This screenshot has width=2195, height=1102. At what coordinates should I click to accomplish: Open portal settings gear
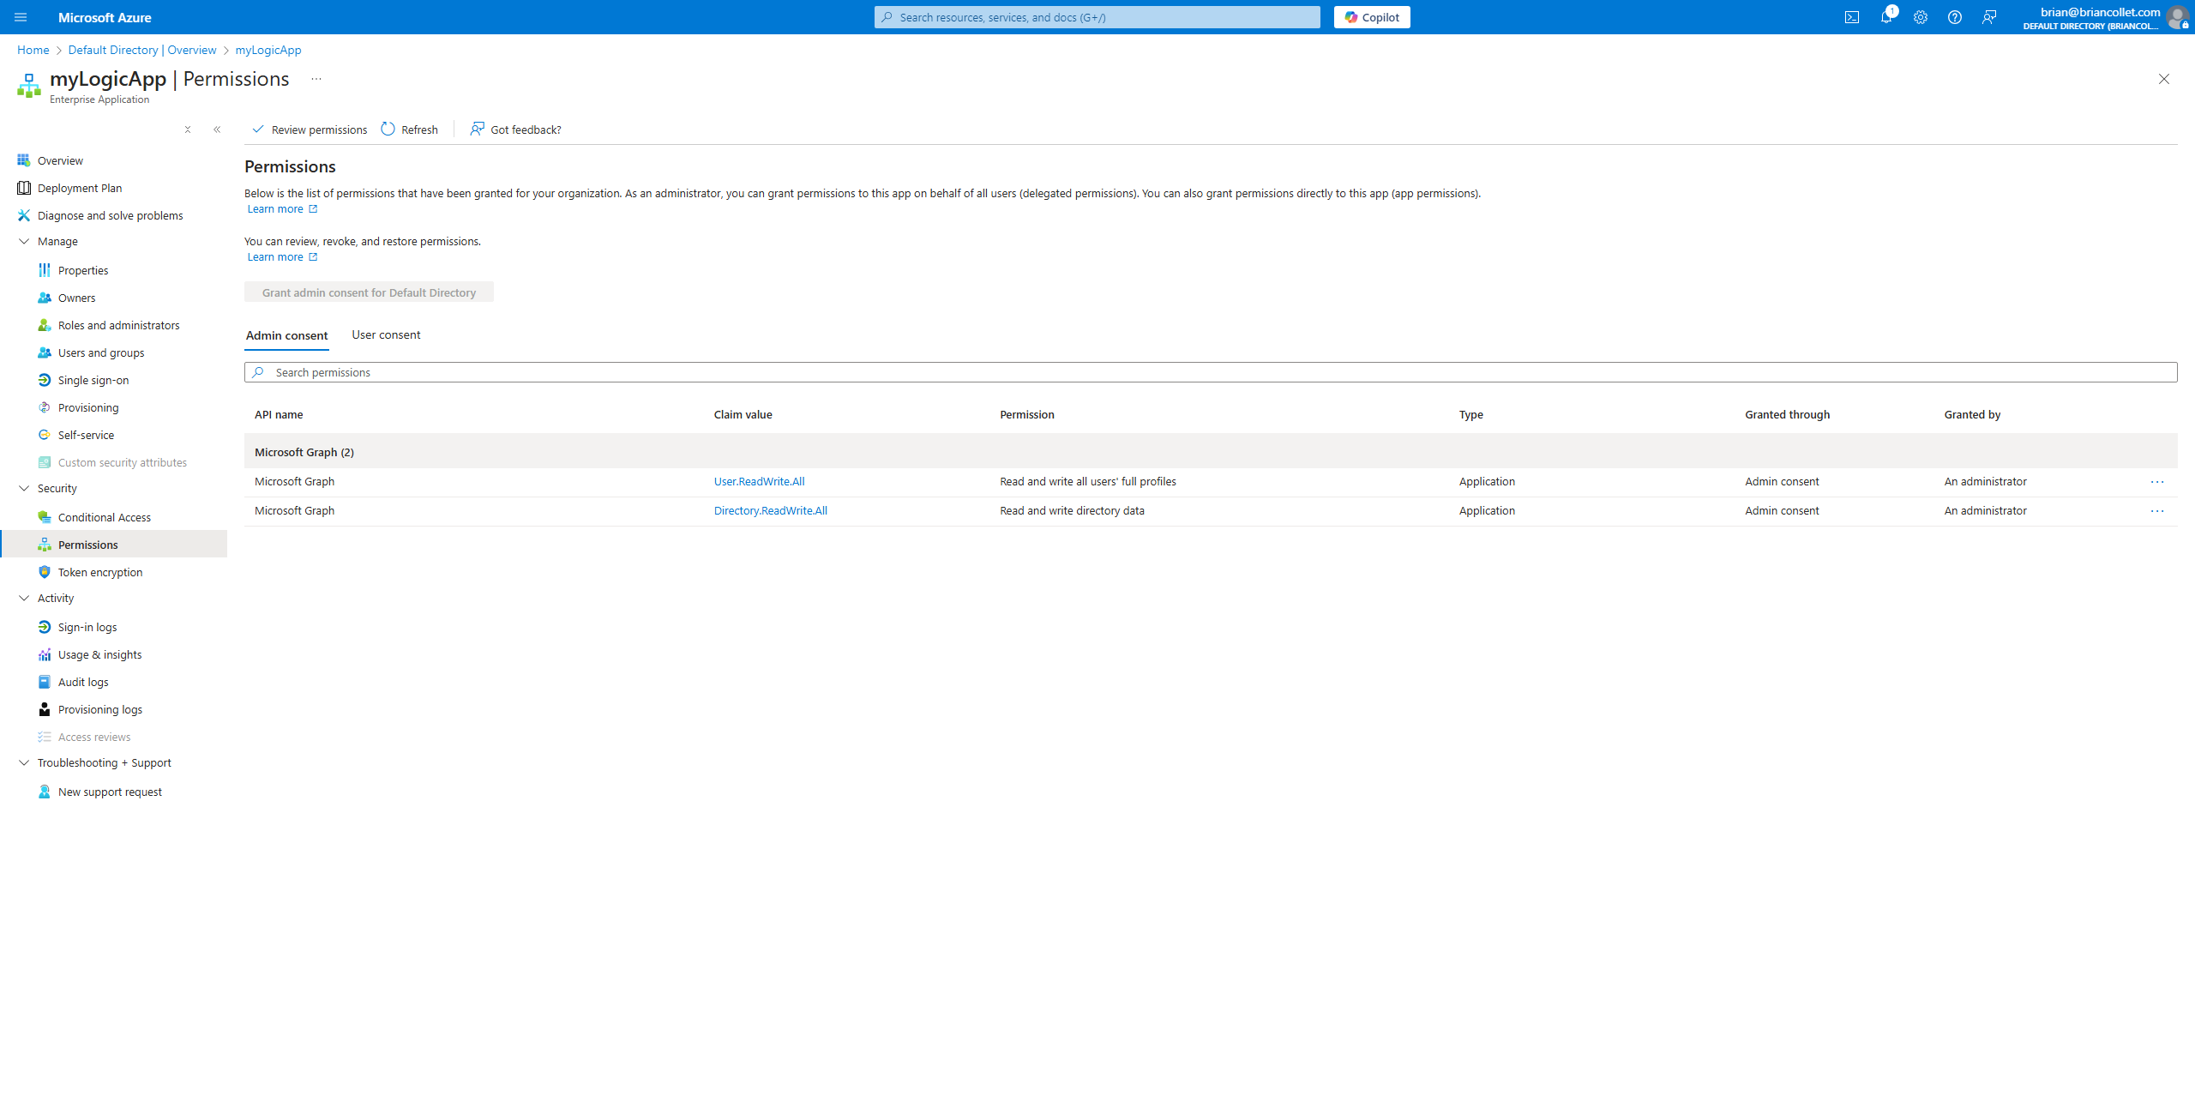(1921, 17)
